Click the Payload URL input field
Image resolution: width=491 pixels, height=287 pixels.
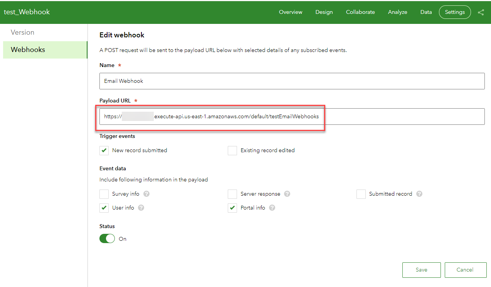click(x=292, y=116)
